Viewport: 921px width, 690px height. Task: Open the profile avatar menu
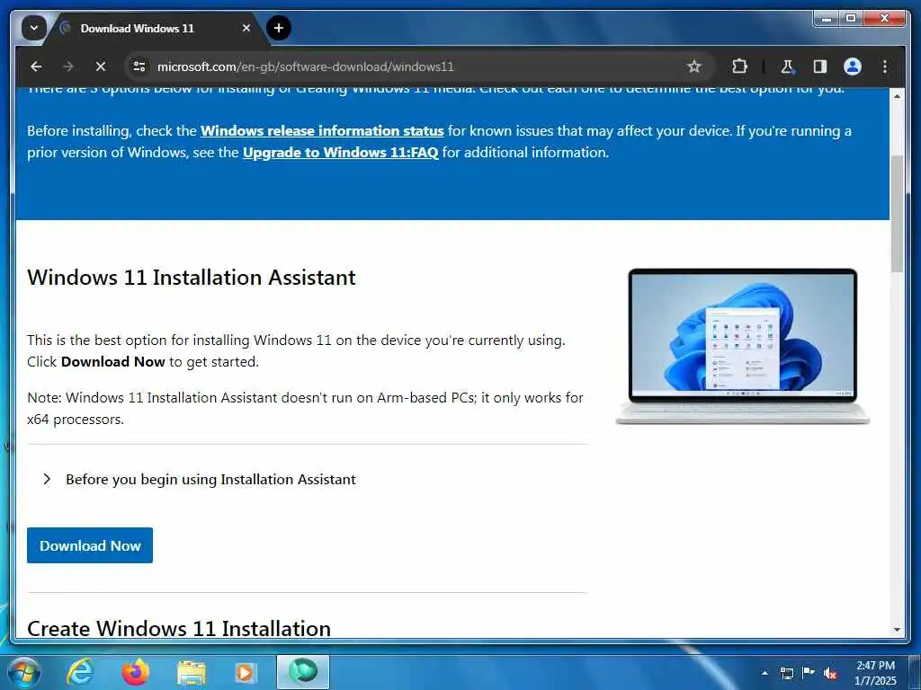click(853, 66)
